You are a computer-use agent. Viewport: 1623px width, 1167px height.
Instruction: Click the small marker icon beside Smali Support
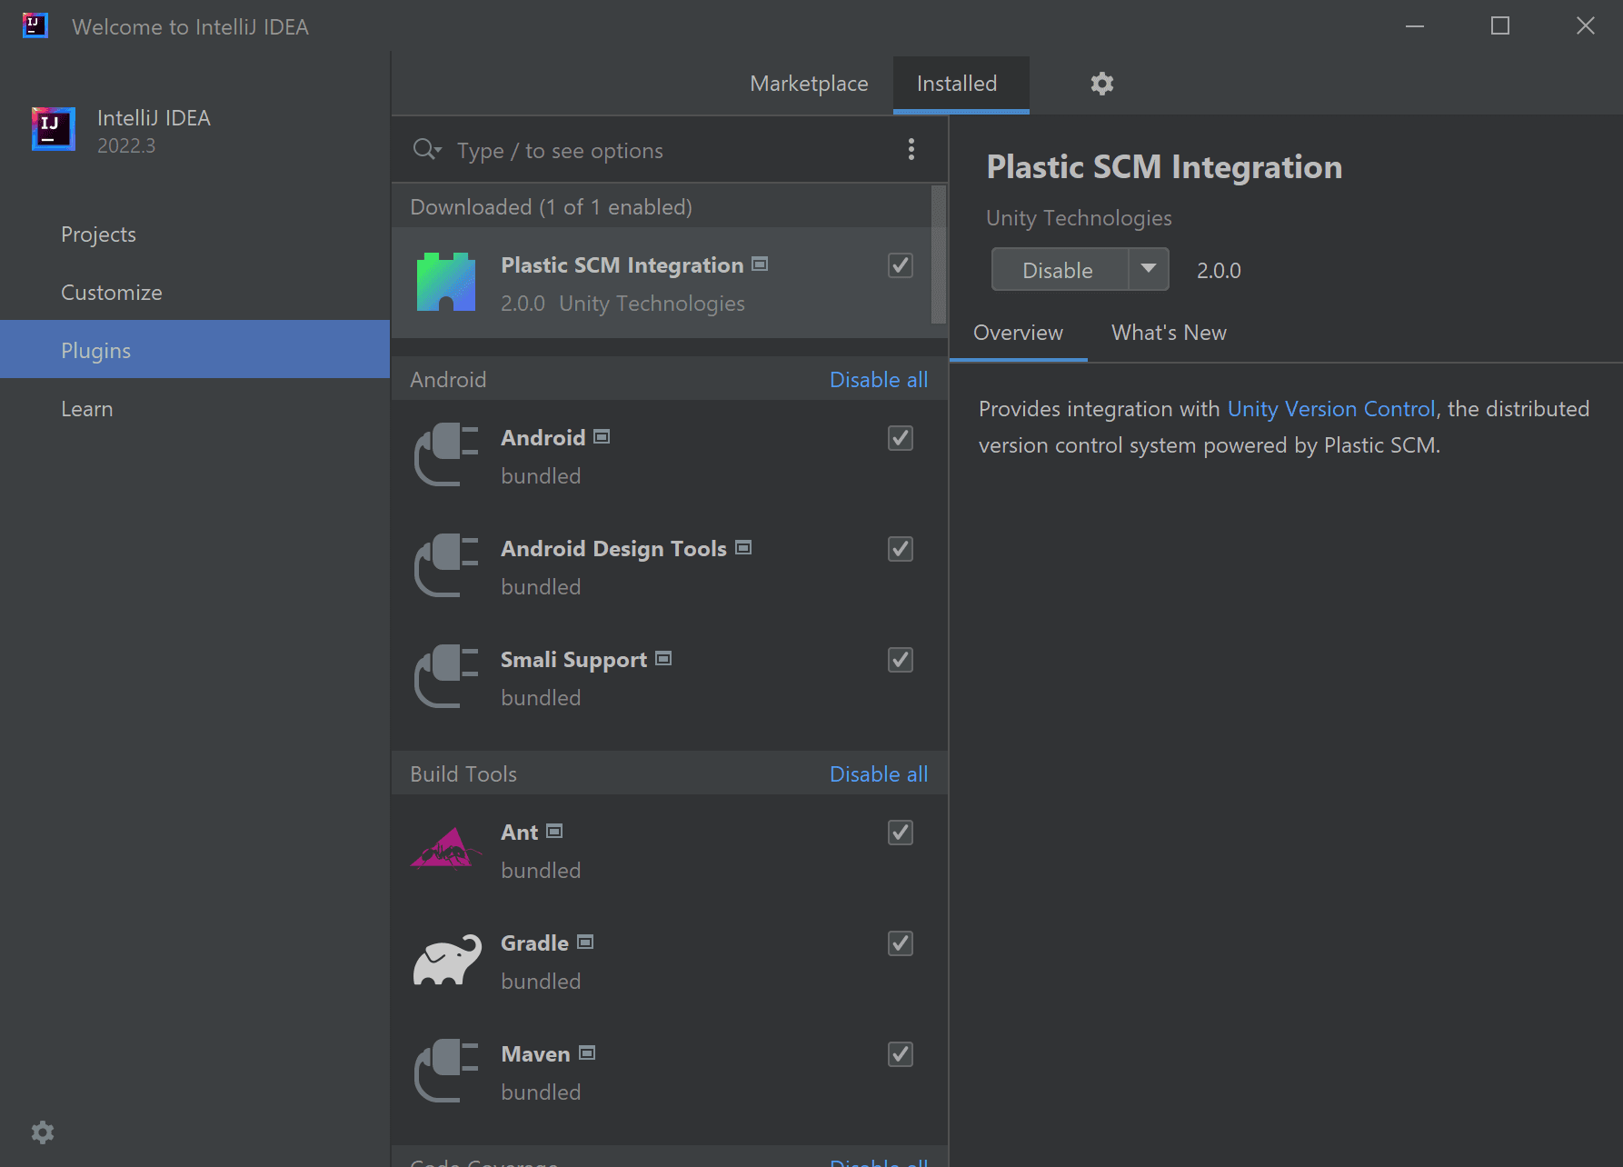click(x=663, y=659)
